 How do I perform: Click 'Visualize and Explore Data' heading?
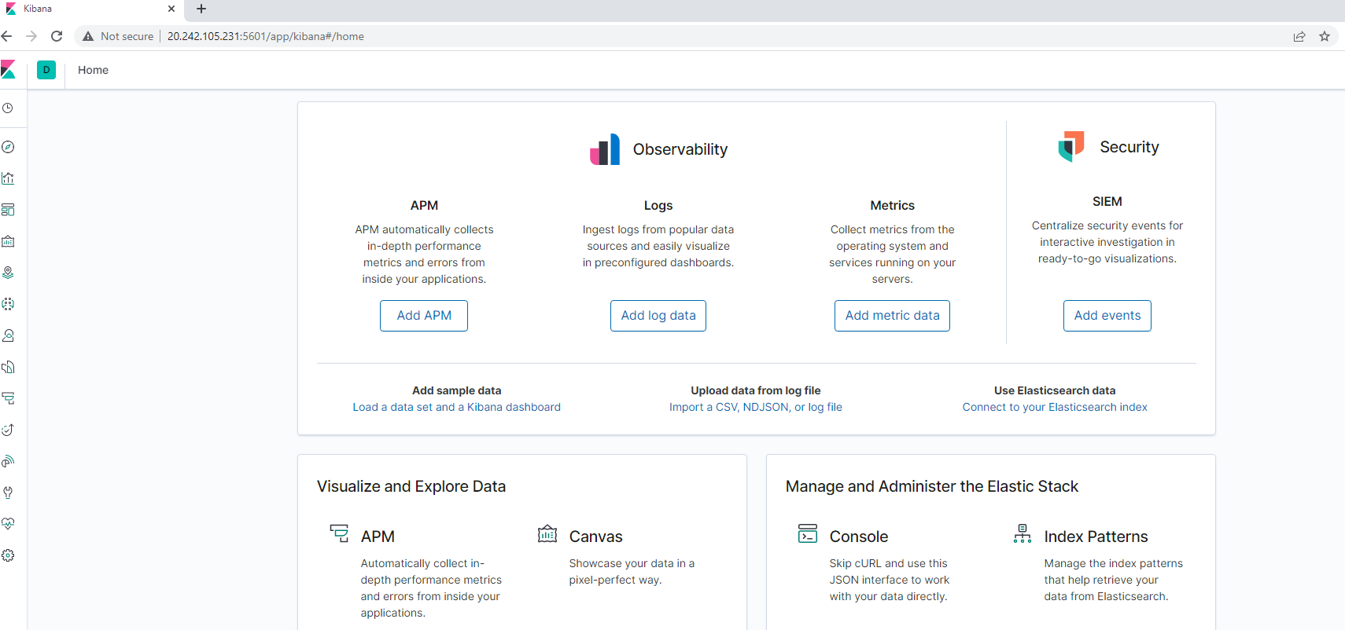pos(411,486)
